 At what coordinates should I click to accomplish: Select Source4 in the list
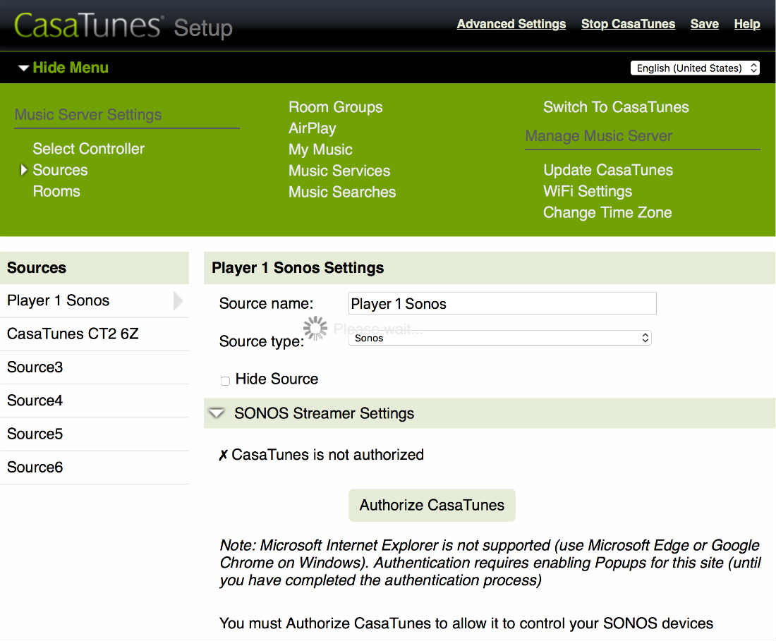(94, 401)
